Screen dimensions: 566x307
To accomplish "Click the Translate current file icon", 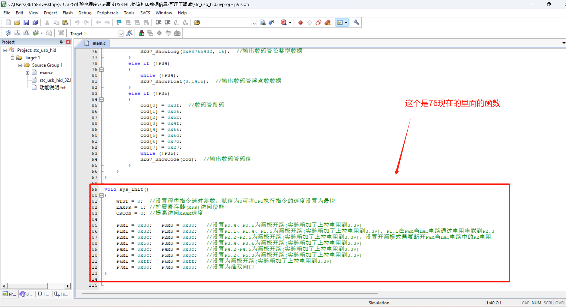I will [x=8, y=33].
